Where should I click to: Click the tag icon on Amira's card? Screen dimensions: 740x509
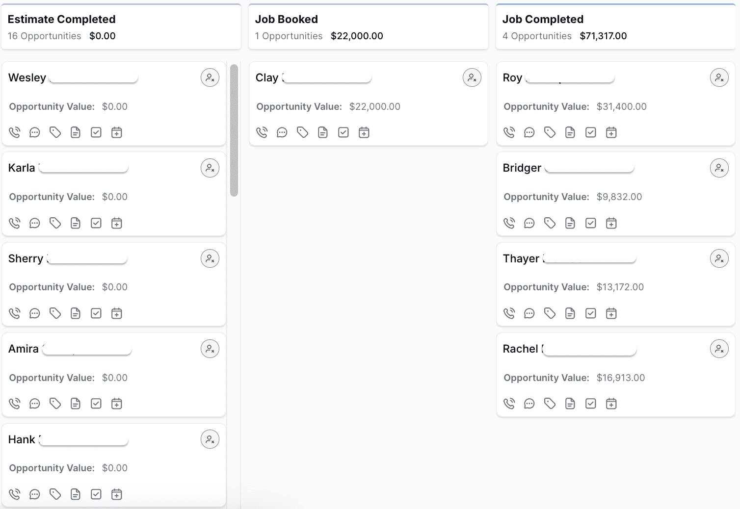[55, 404]
